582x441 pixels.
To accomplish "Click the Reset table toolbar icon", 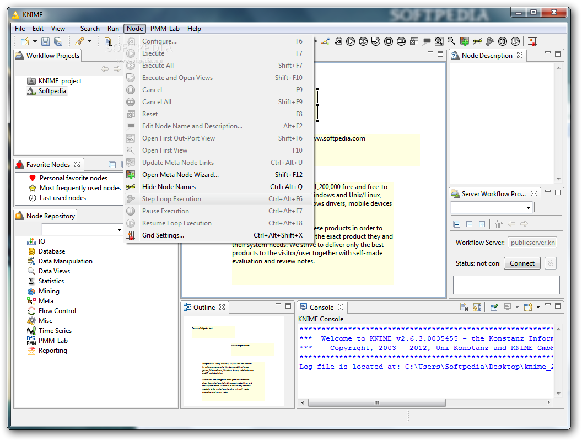I will pos(414,41).
